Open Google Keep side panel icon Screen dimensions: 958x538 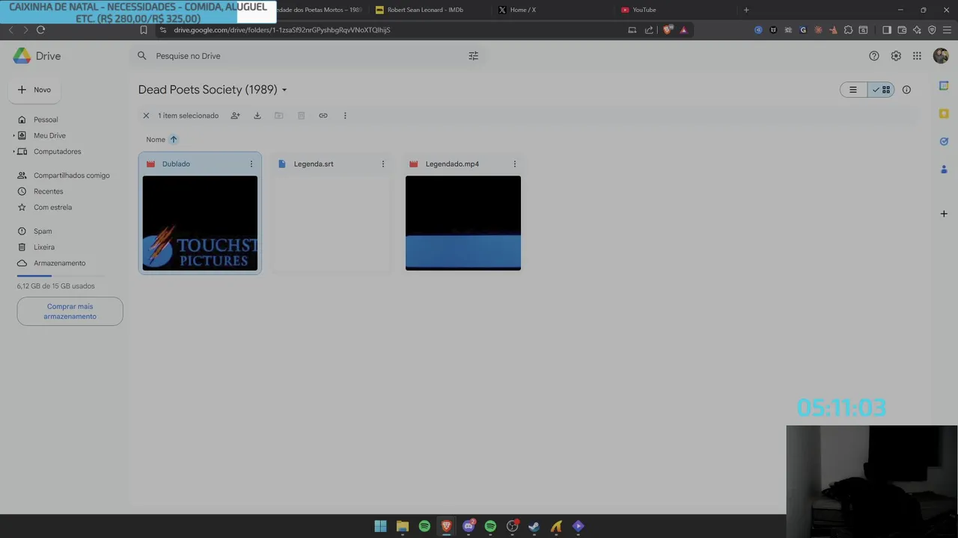944,114
